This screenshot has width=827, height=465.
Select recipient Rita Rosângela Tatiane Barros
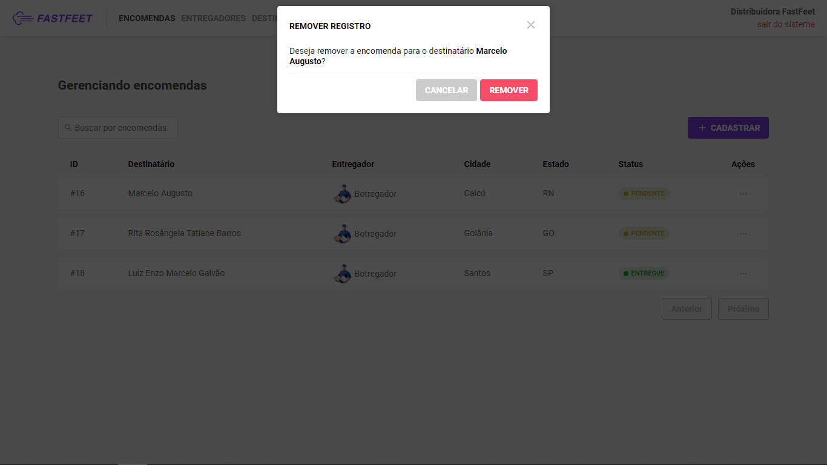(185, 233)
